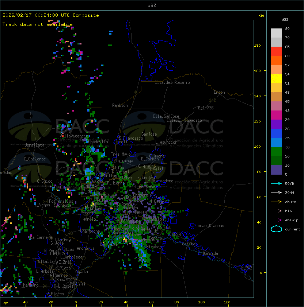Viewport: 304px width, 307px height.
Task: Click the yellow eburn arrow in legend
Action: point(276,202)
